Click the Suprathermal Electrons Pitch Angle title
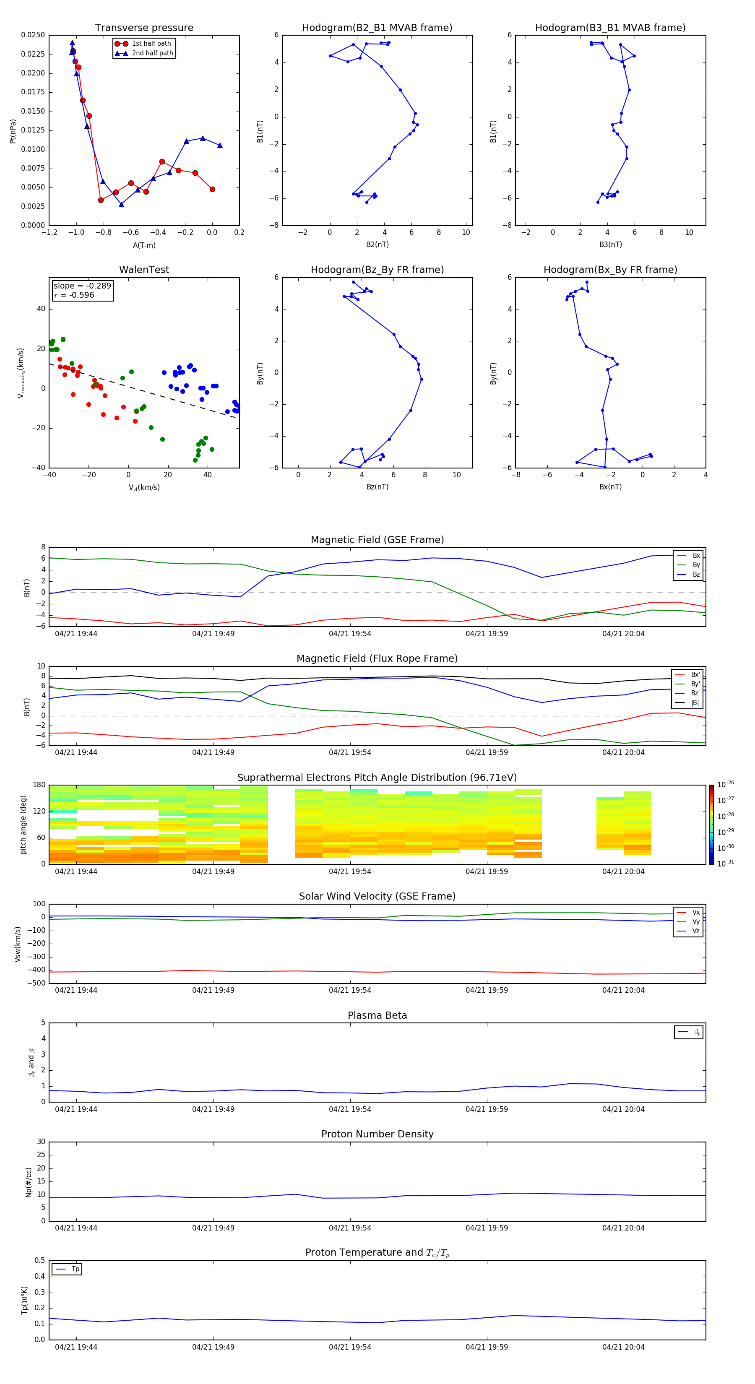This screenshot has height=1384, width=755. (x=377, y=778)
